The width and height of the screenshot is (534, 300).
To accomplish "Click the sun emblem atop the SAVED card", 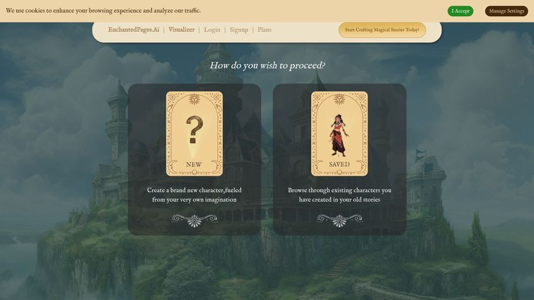I will coord(339,99).
